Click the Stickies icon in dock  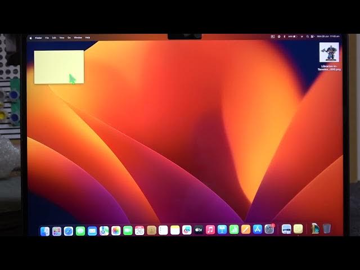click(298, 229)
